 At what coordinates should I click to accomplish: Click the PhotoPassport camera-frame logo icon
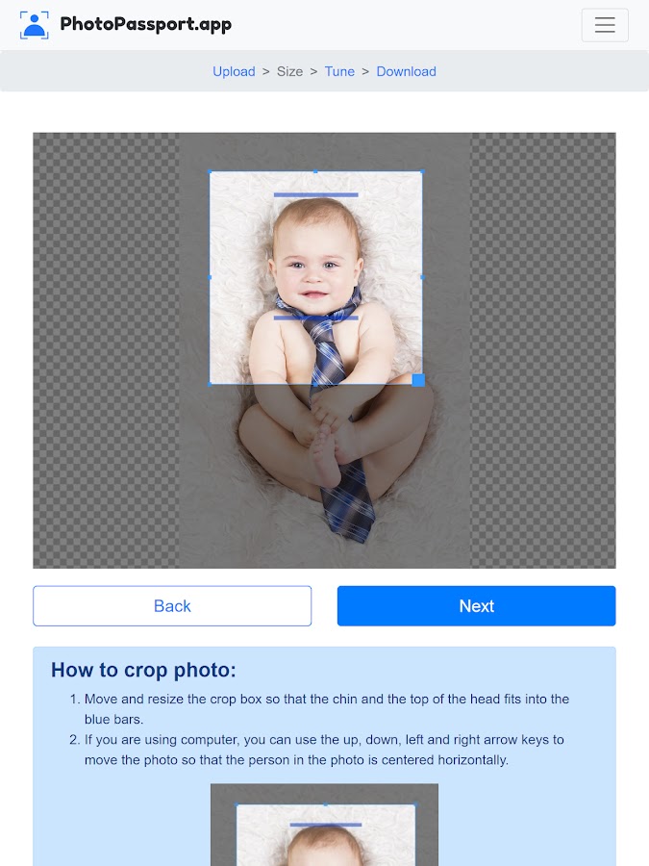[35, 25]
